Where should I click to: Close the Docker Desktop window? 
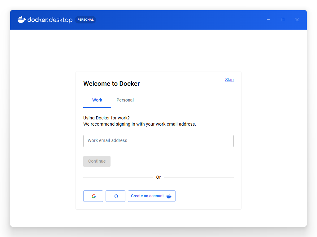click(x=297, y=19)
